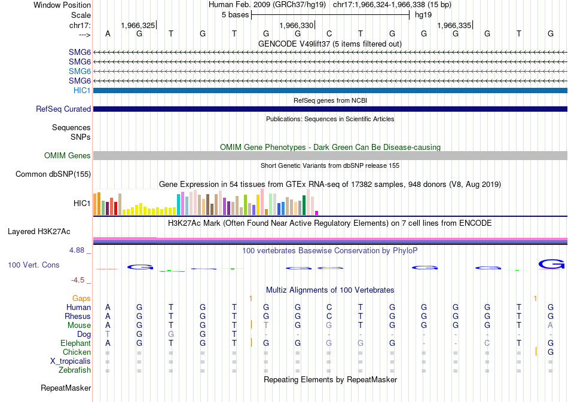Click the 5 bases scale bar label
The width and height of the screenshot is (568, 402).
tap(235, 15)
